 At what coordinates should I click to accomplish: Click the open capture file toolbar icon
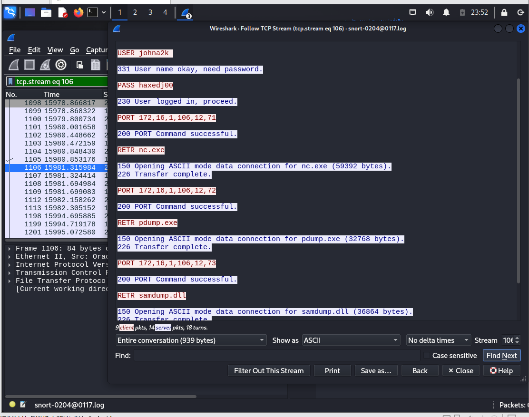pos(79,65)
